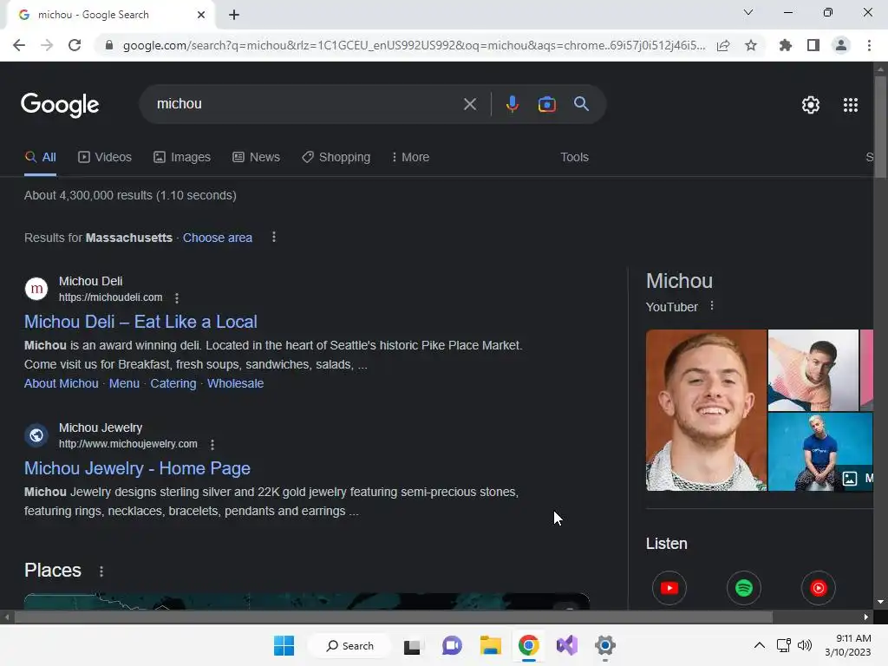The height and width of the screenshot is (666, 888).
Task: Submit search with the magnifier icon
Action: 581,104
